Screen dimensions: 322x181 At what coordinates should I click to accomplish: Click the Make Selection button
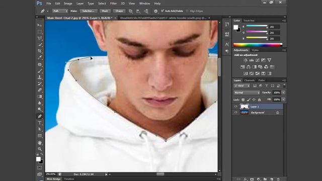(89, 11)
